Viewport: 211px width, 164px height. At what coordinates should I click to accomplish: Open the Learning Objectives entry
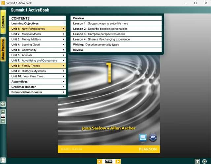point(37,24)
